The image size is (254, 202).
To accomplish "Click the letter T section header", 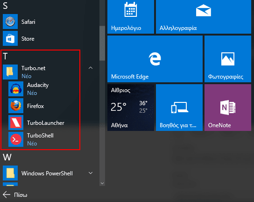I will tap(5, 56).
